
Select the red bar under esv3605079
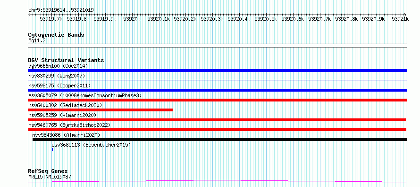(217, 100)
